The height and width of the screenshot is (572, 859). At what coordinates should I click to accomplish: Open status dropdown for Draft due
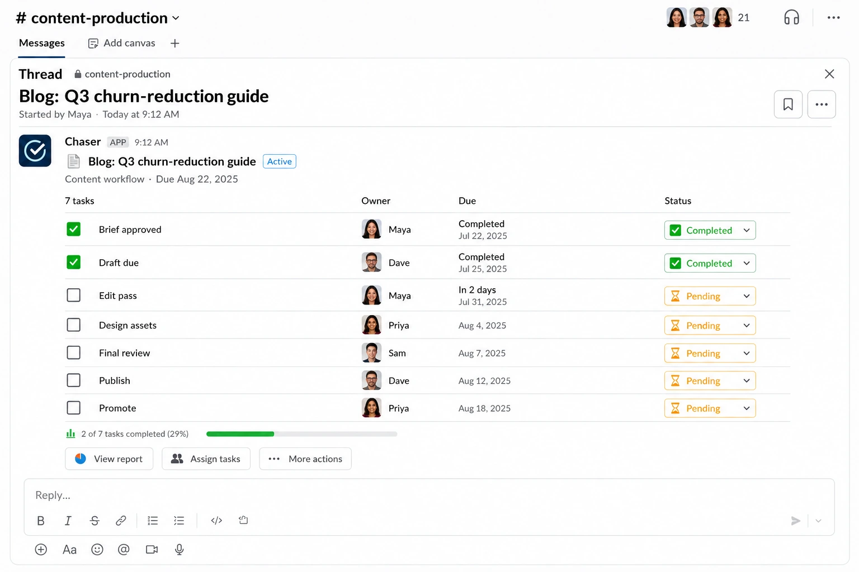710,263
